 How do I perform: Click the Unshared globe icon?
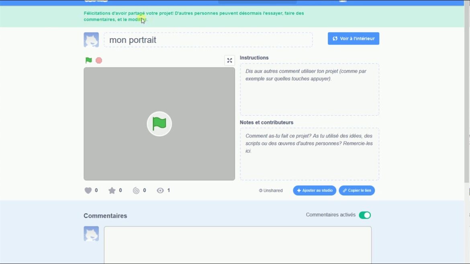pyautogui.click(x=261, y=191)
